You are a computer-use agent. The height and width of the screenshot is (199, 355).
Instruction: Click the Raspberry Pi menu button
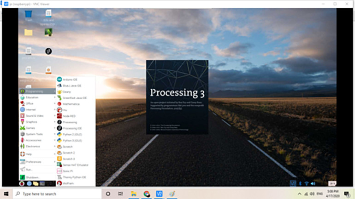(22, 183)
